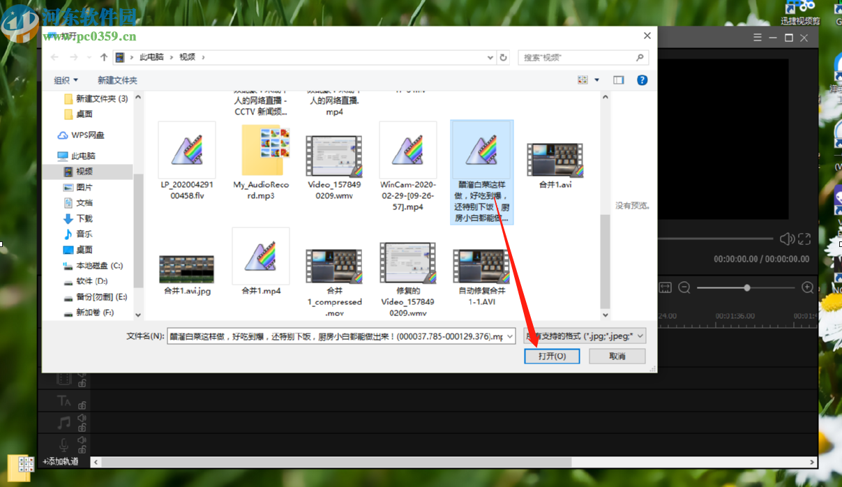Enter fullscreen preview in the editor
842x487 pixels.
(804, 239)
